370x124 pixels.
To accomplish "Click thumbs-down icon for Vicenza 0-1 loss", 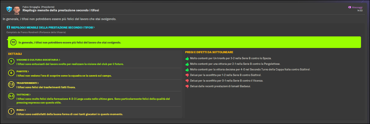I will [x=187, y=81].
